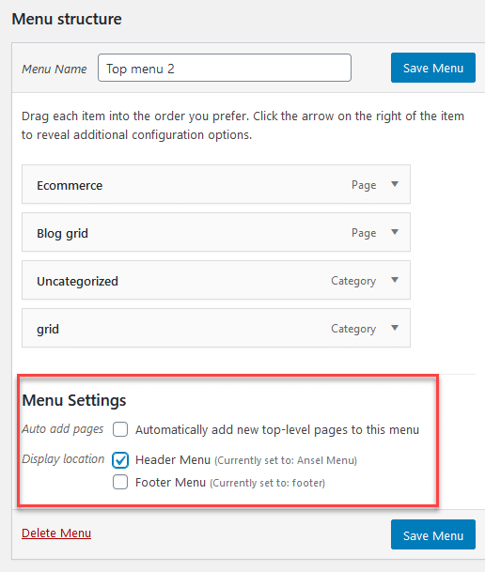Click the Header Menu label text

[x=173, y=459]
